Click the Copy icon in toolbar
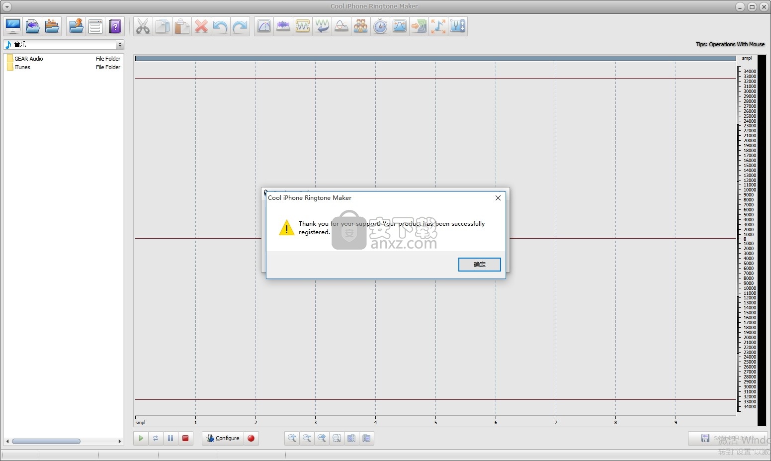771x461 pixels. click(x=162, y=26)
